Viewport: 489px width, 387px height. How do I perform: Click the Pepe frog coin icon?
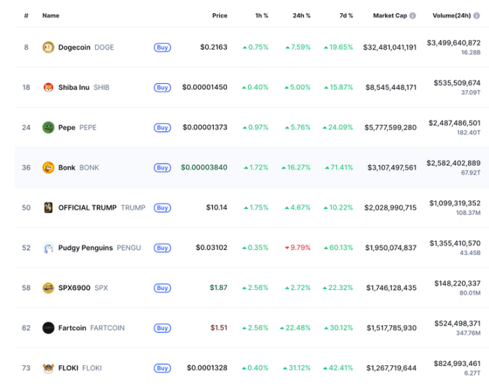point(48,128)
